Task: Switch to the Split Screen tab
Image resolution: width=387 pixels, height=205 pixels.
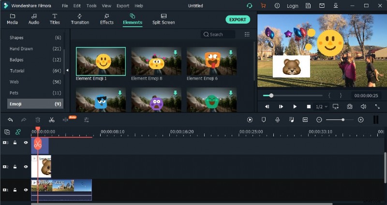Action: [164, 19]
